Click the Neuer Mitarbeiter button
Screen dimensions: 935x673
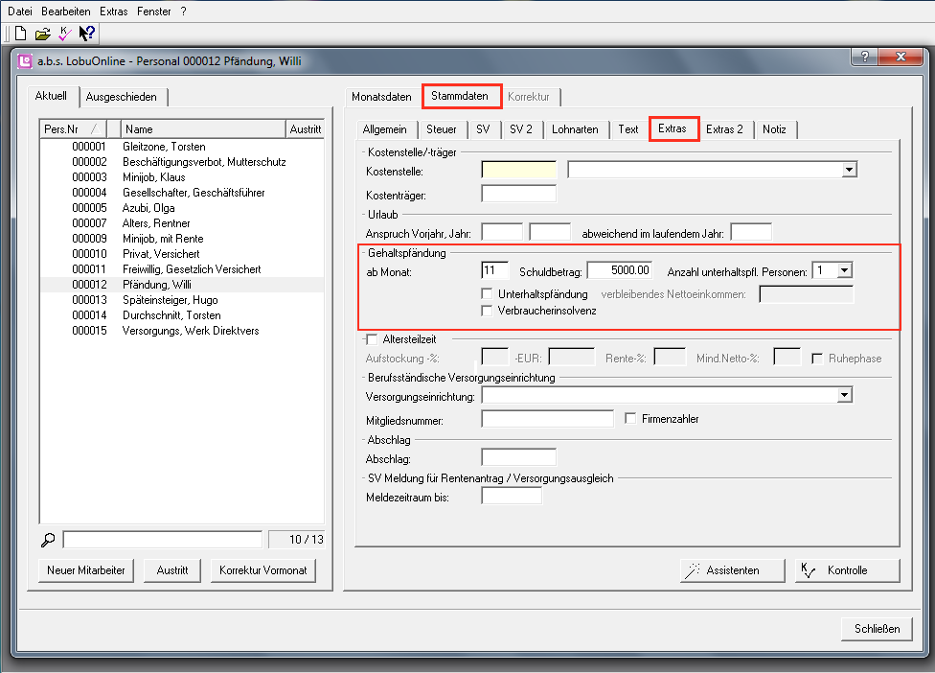86,570
